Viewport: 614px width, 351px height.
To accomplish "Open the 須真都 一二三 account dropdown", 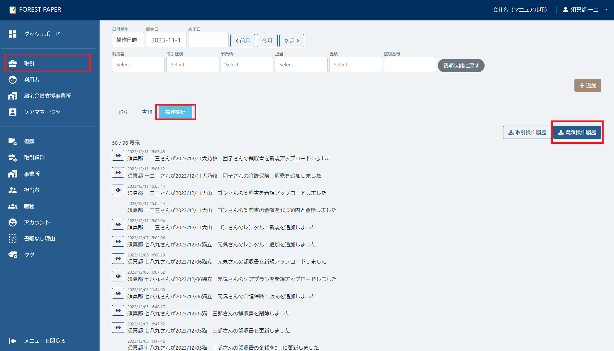I will coord(585,10).
